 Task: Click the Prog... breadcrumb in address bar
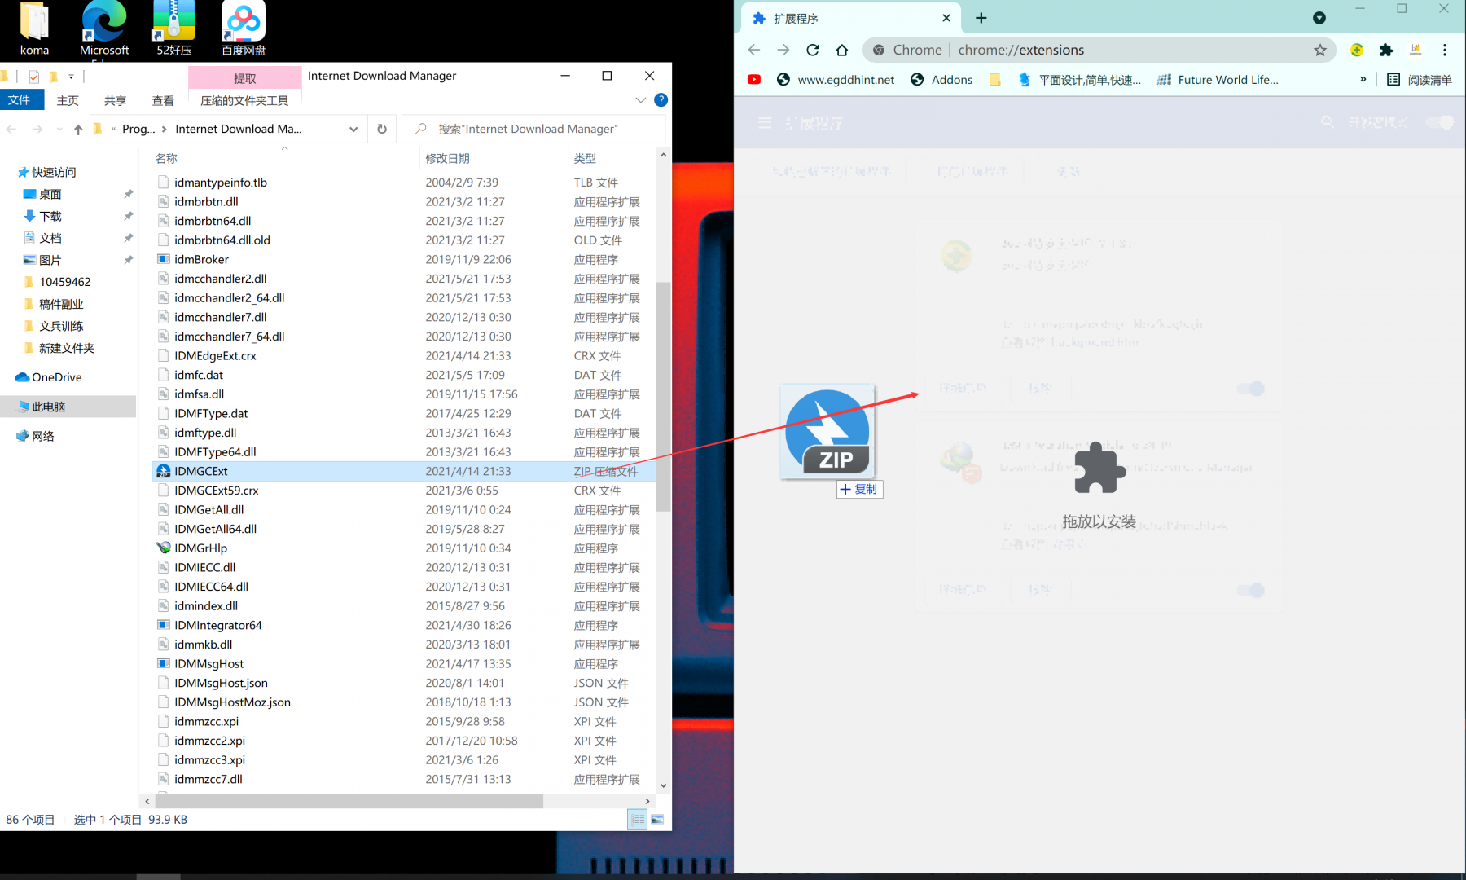pos(138,129)
